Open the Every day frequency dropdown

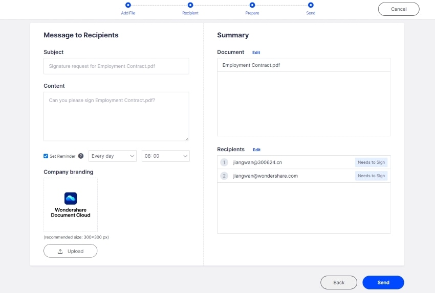click(x=113, y=156)
